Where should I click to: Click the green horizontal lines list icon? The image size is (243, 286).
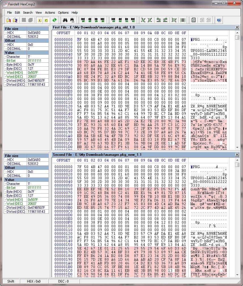point(183,20)
